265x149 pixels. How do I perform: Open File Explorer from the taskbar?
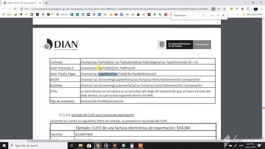tap(80, 145)
